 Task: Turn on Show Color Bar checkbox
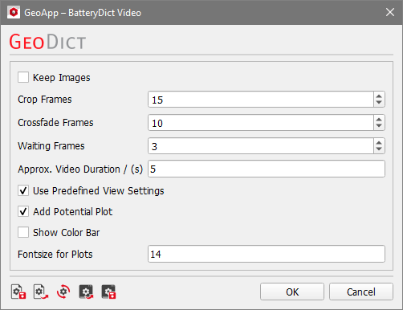(23, 232)
